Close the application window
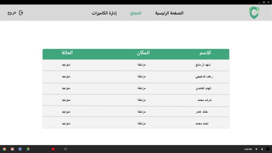Viewport: 272px width, 153px height. pyautogui.click(x=268, y=2)
